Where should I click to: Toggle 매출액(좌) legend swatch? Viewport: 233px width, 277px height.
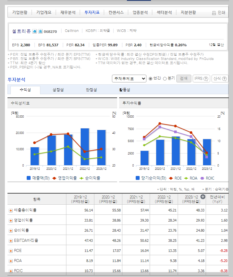(29, 178)
